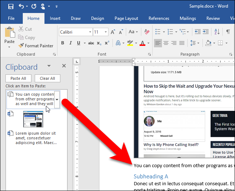Switch to the Review tab
The width and height of the screenshot is (235, 191).
pyautogui.click(x=213, y=18)
